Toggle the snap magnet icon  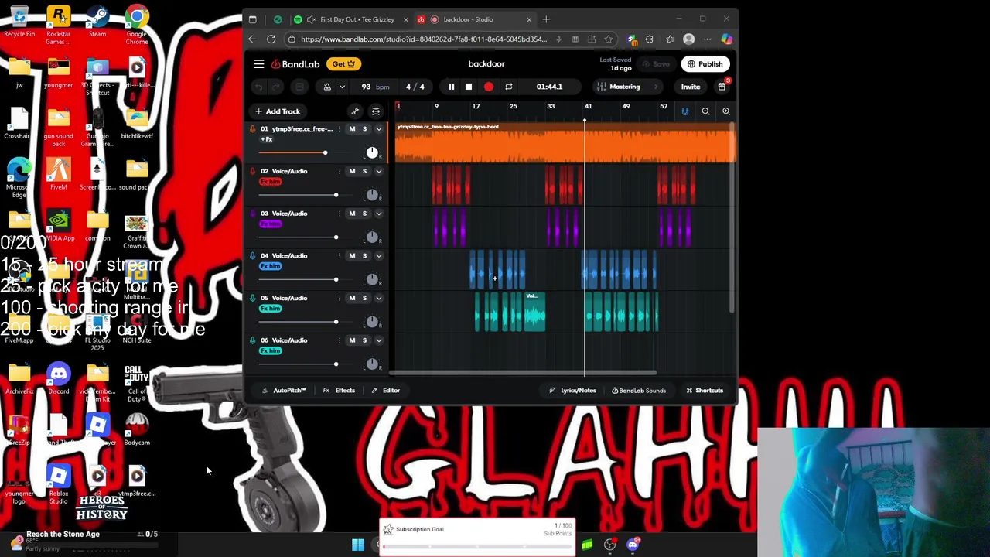684,111
